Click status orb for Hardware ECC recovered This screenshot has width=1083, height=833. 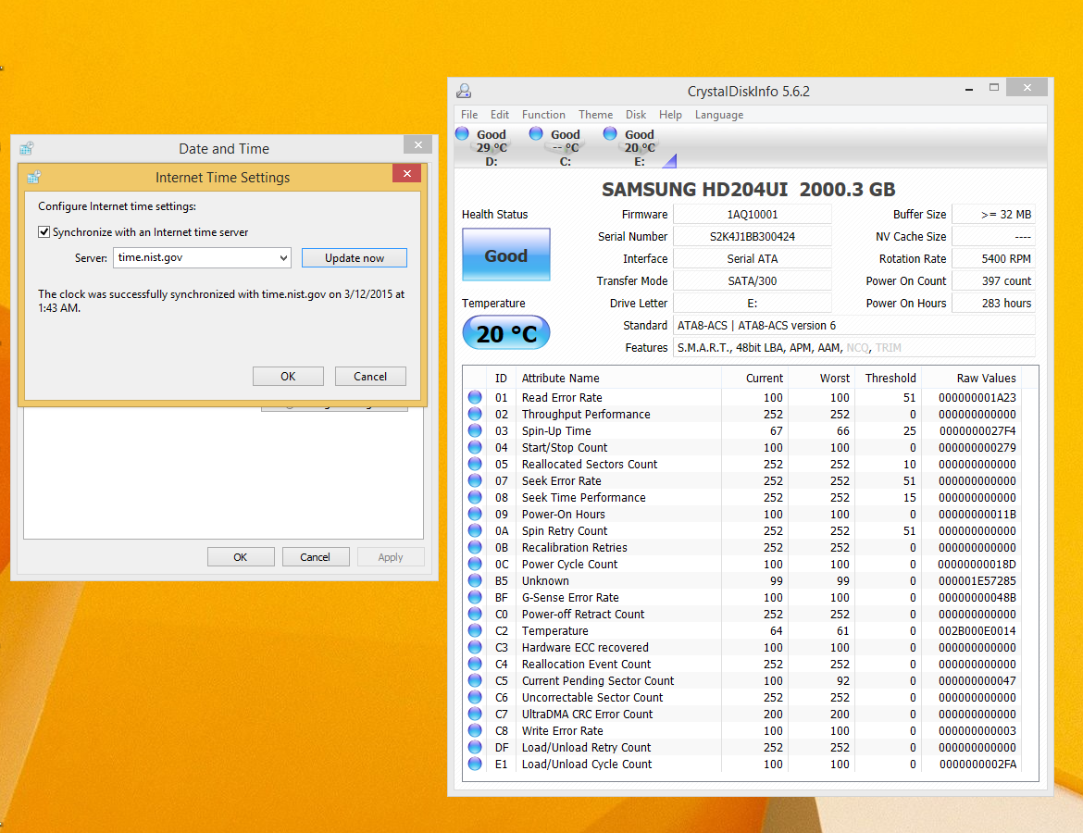[475, 647]
